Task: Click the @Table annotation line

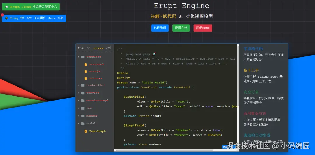Action: click(x=122, y=73)
